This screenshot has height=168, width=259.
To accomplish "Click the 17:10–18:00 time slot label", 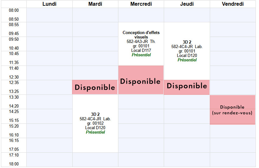I will coord(14,159).
